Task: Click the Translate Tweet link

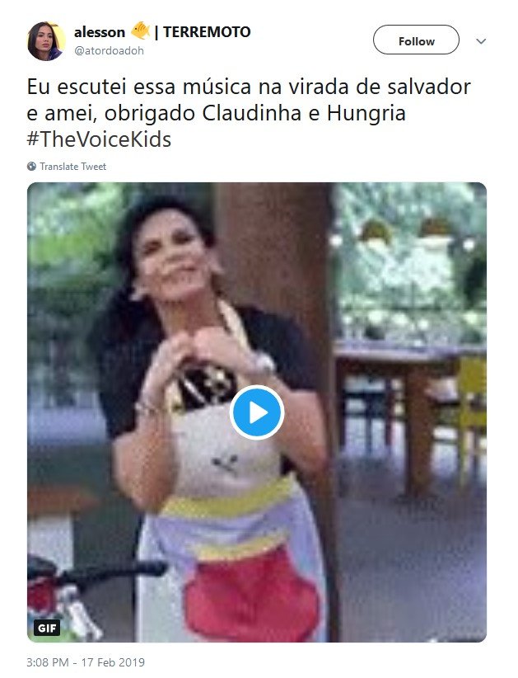Action: pyautogui.click(x=73, y=167)
